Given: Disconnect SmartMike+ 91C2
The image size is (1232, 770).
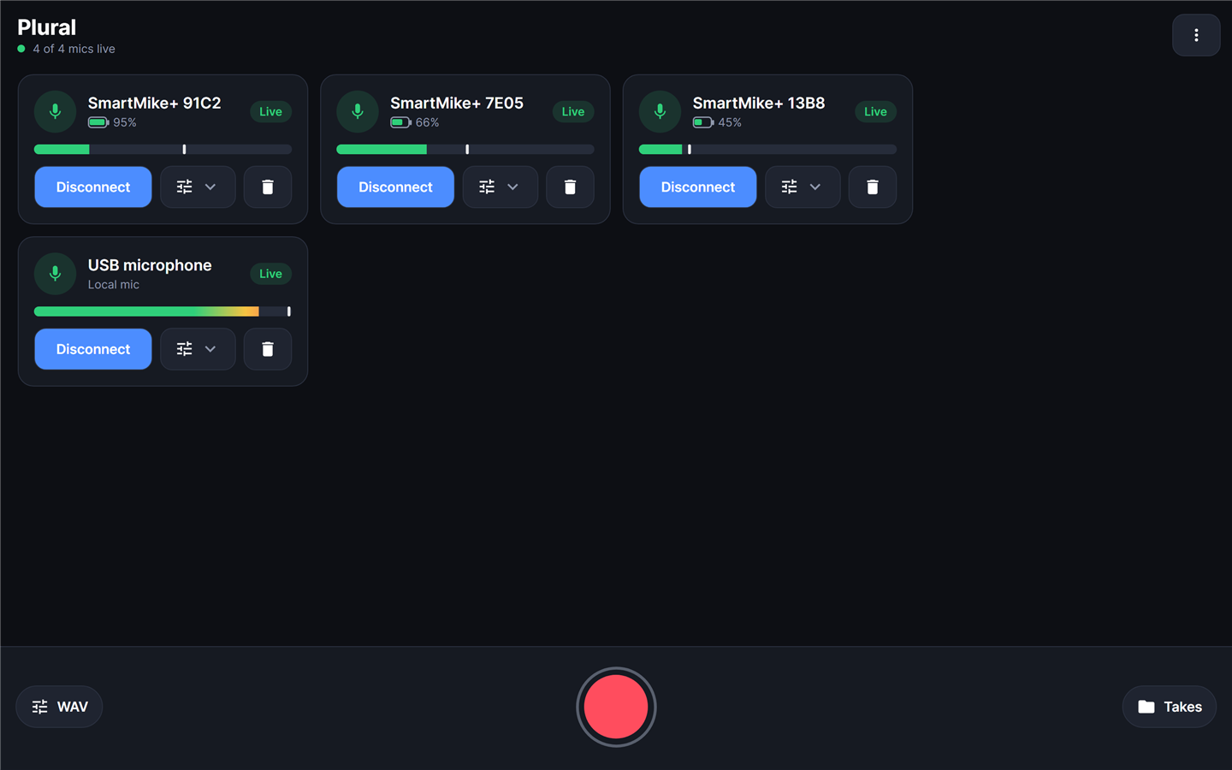Looking at the screenshot, I should click(93, 187).
